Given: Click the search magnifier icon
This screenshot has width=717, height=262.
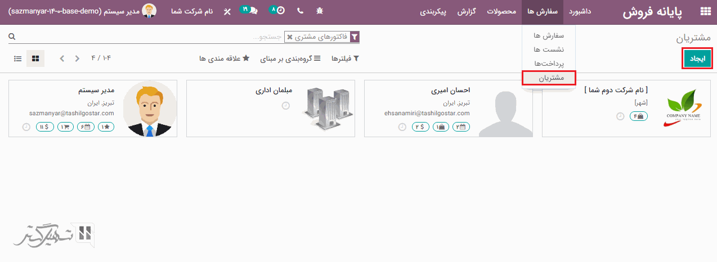Looking at the screenshot, I should [x=12, y=37].
